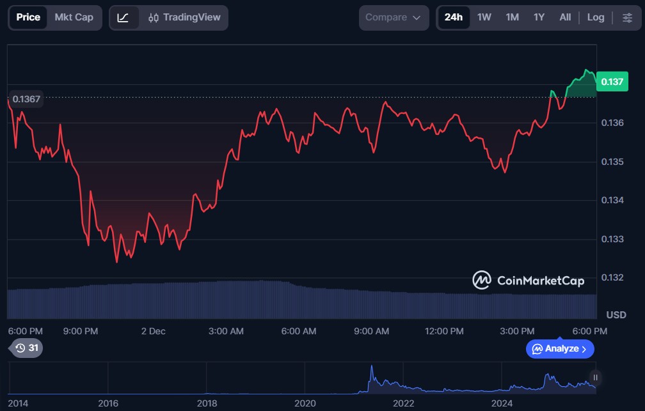The height and width of the screenshot is (411, 645).
Task: Show All time price history
Action: tap(565, 17)
